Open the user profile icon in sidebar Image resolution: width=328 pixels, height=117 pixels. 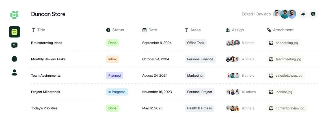tap(14, 72)
